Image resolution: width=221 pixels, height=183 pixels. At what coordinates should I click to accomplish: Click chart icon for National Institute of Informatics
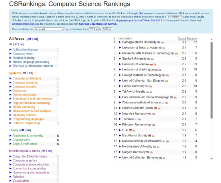pos(168,141)
